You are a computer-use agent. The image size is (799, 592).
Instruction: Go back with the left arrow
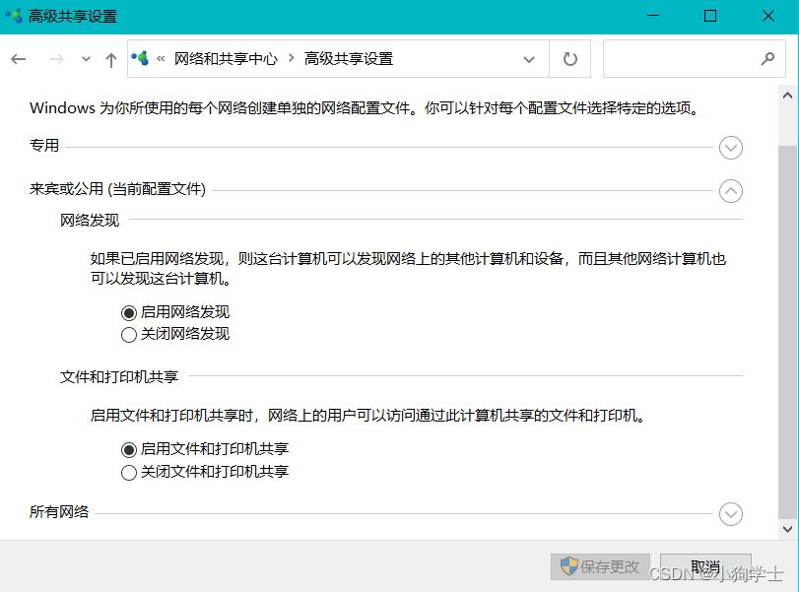[19, 59]
